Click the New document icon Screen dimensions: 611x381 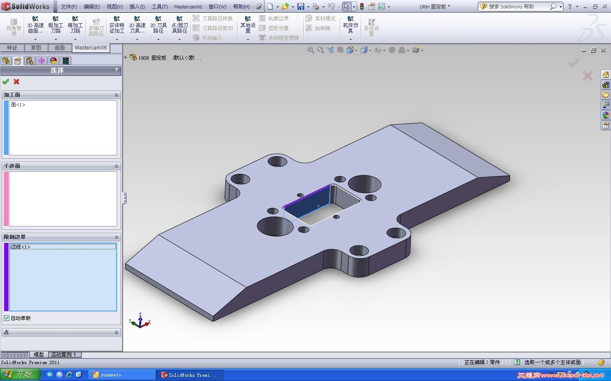point(270,6)
